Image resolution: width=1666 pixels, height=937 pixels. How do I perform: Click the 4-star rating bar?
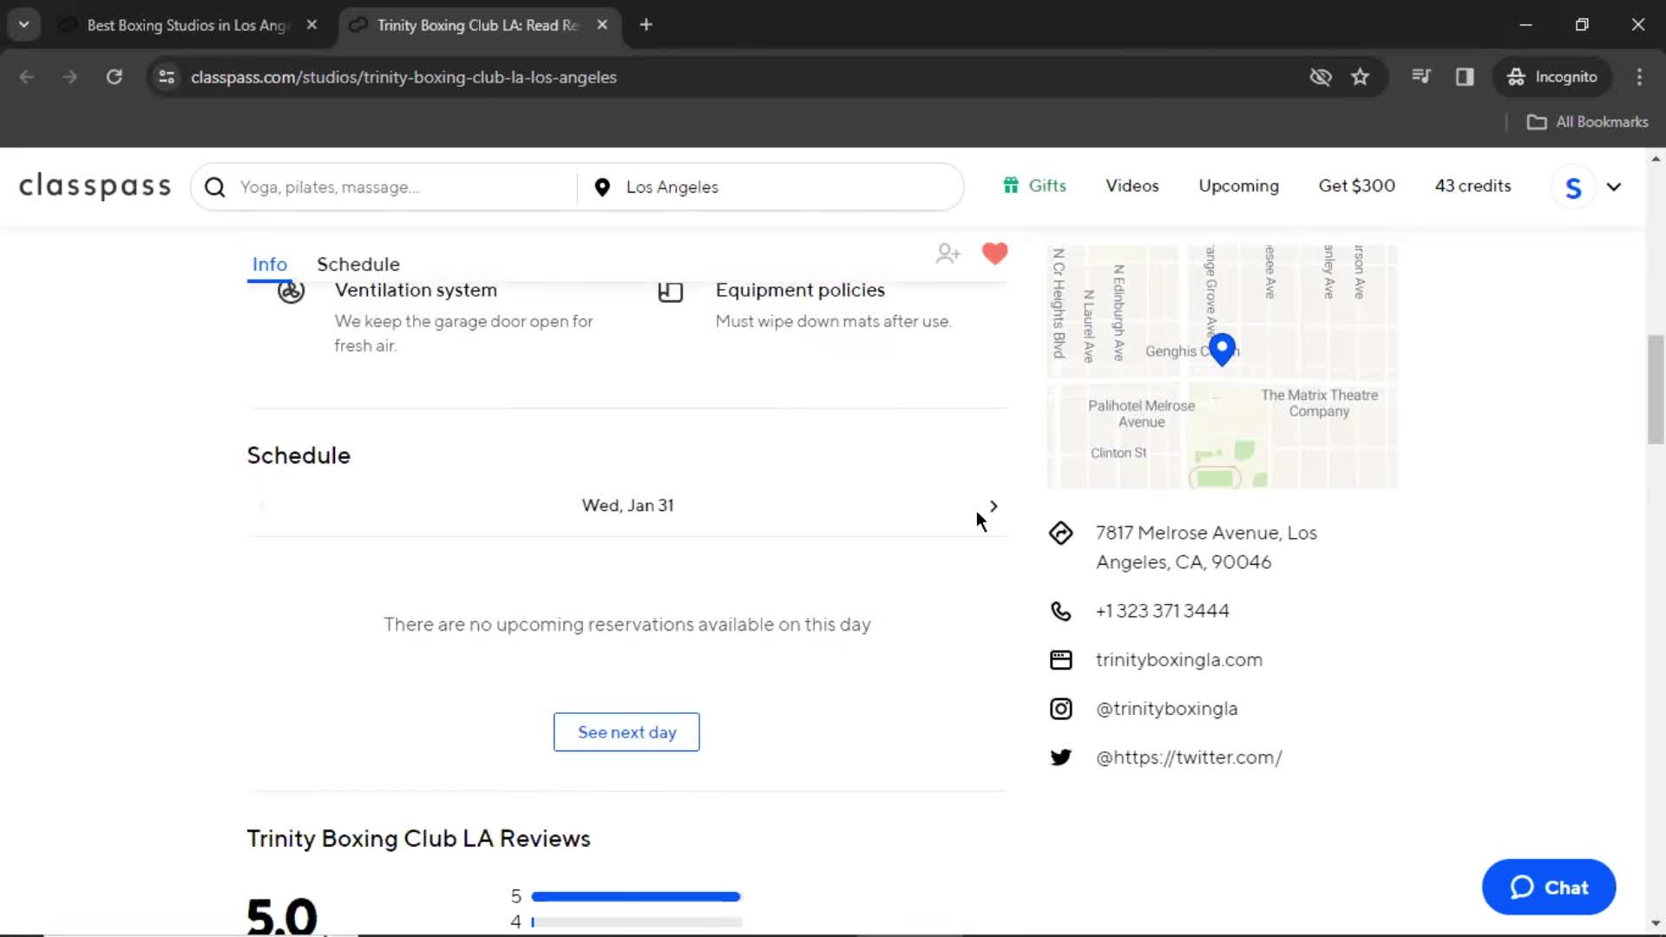tap(636, 922)
